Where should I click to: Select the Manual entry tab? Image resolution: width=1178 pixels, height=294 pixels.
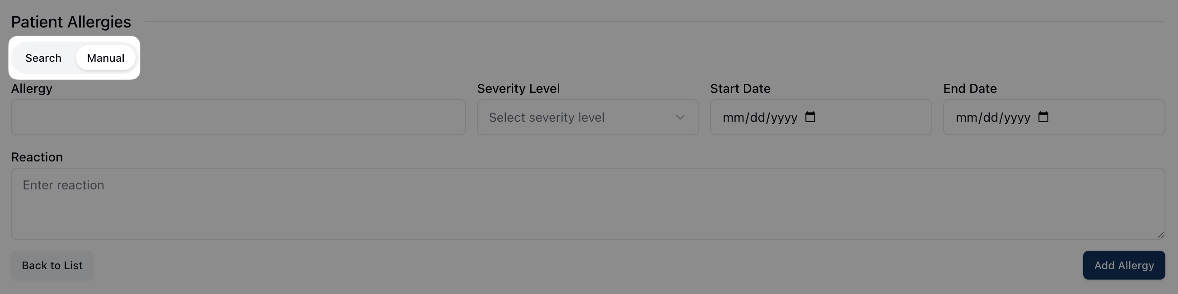[x=106, y=58]
